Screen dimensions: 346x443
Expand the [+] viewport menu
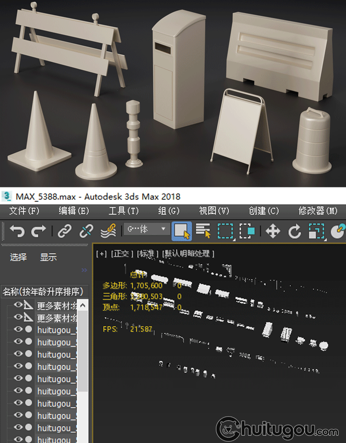point(101,254)
